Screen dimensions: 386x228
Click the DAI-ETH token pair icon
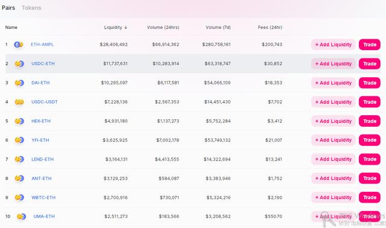coord(19,83)
